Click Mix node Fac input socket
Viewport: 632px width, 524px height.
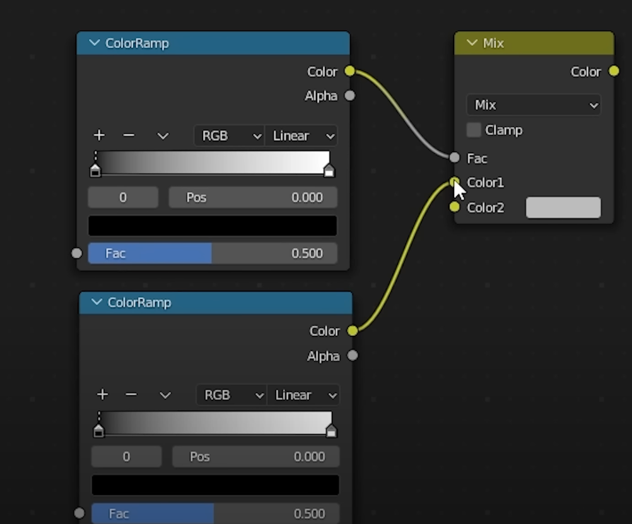[x=454, y=158]
